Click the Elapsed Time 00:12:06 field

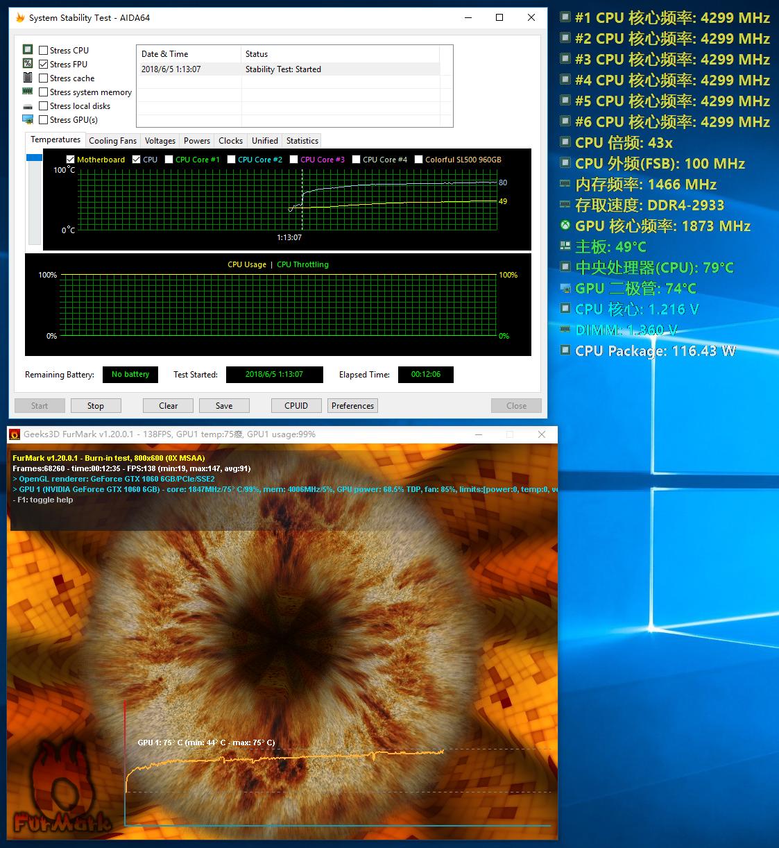(x=425, y=374)
